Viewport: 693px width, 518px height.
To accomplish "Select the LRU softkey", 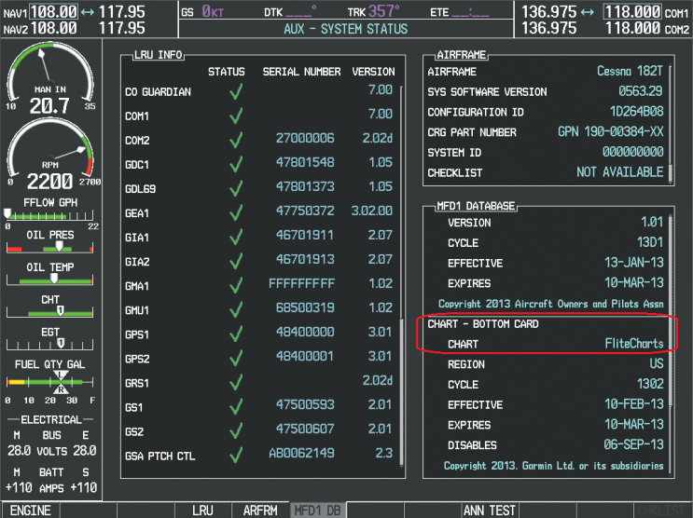I will click(x=202, y=511).
